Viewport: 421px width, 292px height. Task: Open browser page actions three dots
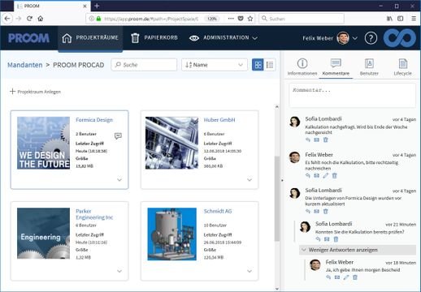click(231, 19)
